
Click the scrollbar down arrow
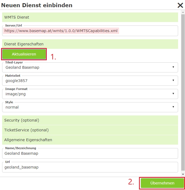point(183,174)
